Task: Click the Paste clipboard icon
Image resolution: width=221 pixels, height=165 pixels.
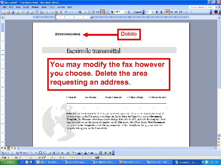Action: tap(56, 12)
